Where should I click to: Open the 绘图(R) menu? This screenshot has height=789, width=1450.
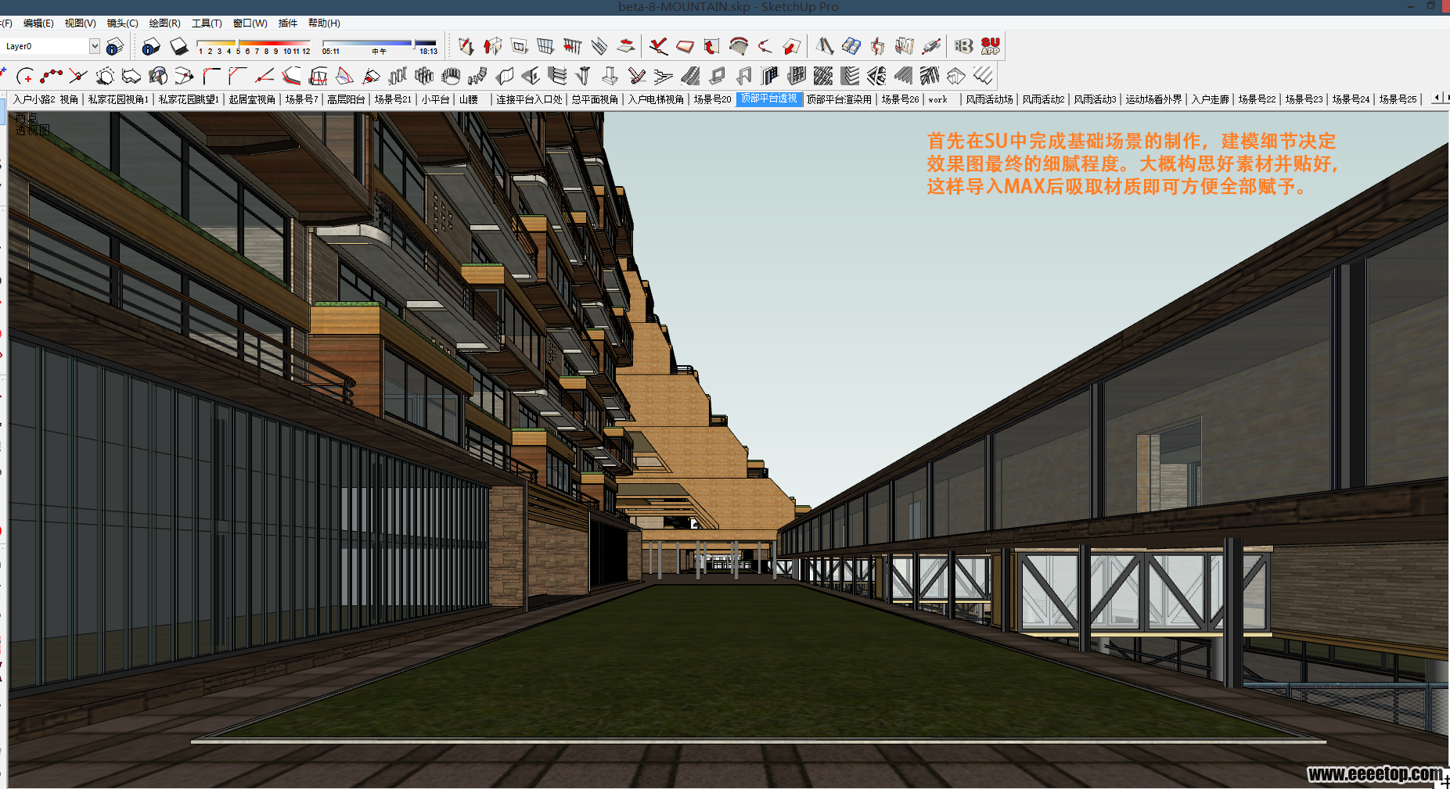click(x=164, y=23)
